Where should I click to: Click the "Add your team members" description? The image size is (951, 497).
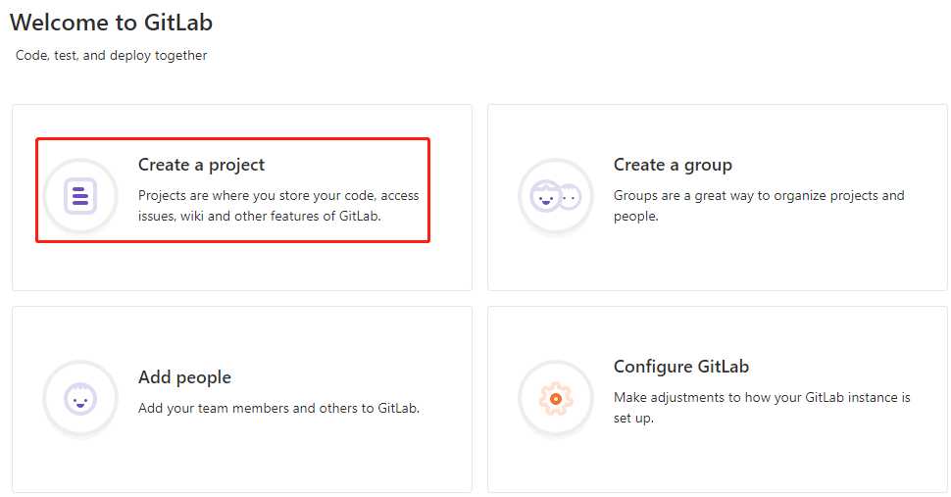[x=278, y=408]
